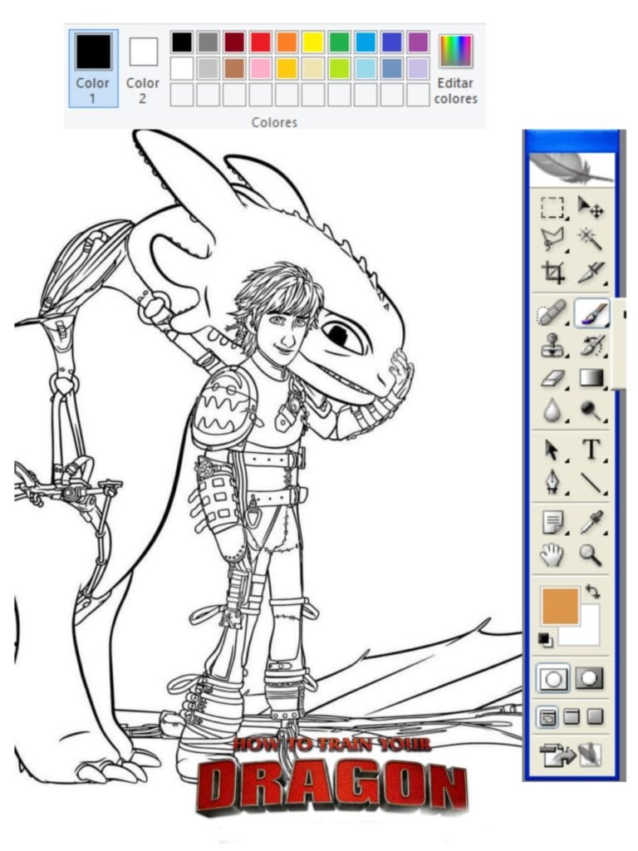This screenshot has width=638, height=851.
Task: Pick the light gray palette swatch
Action: coord(208,68)
